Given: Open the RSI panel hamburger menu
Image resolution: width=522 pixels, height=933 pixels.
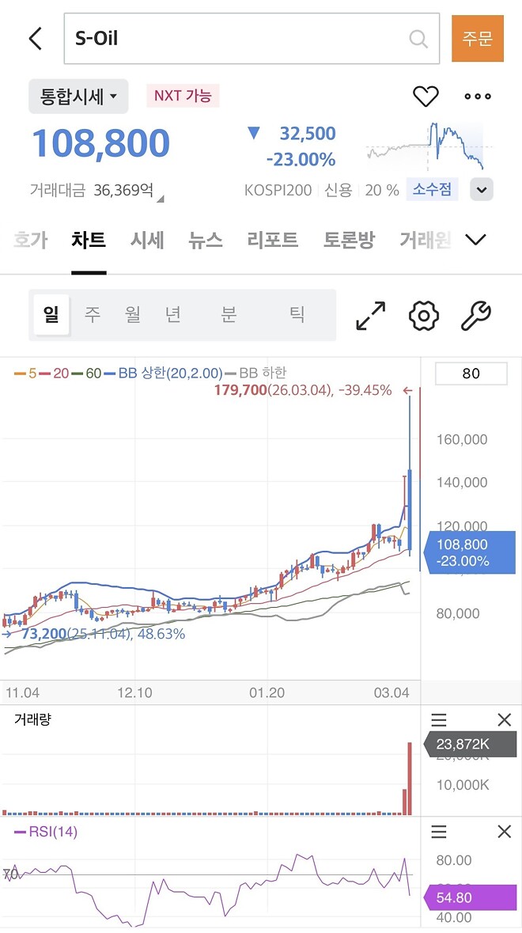Looking at the screenshot, I should [x=440, y=832].
